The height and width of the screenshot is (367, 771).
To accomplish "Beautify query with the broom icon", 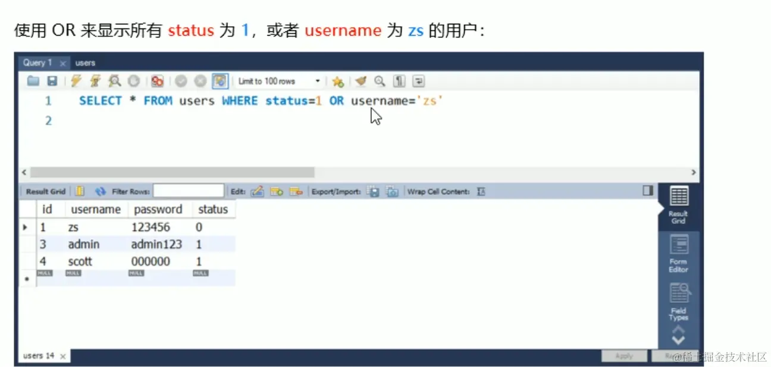I will click(x=361, y=81).
